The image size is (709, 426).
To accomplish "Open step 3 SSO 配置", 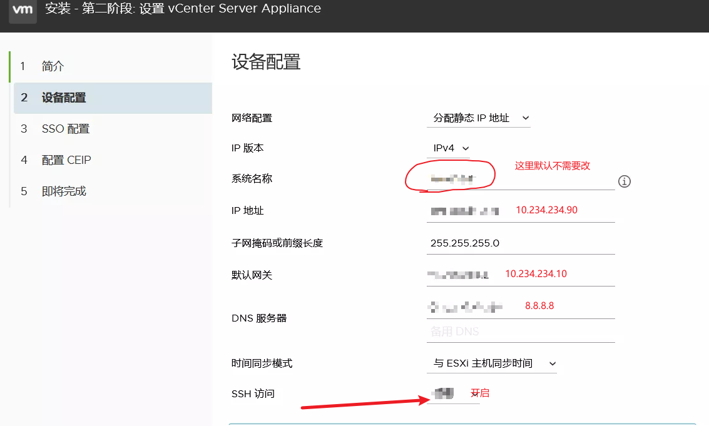I will [65, 129].
